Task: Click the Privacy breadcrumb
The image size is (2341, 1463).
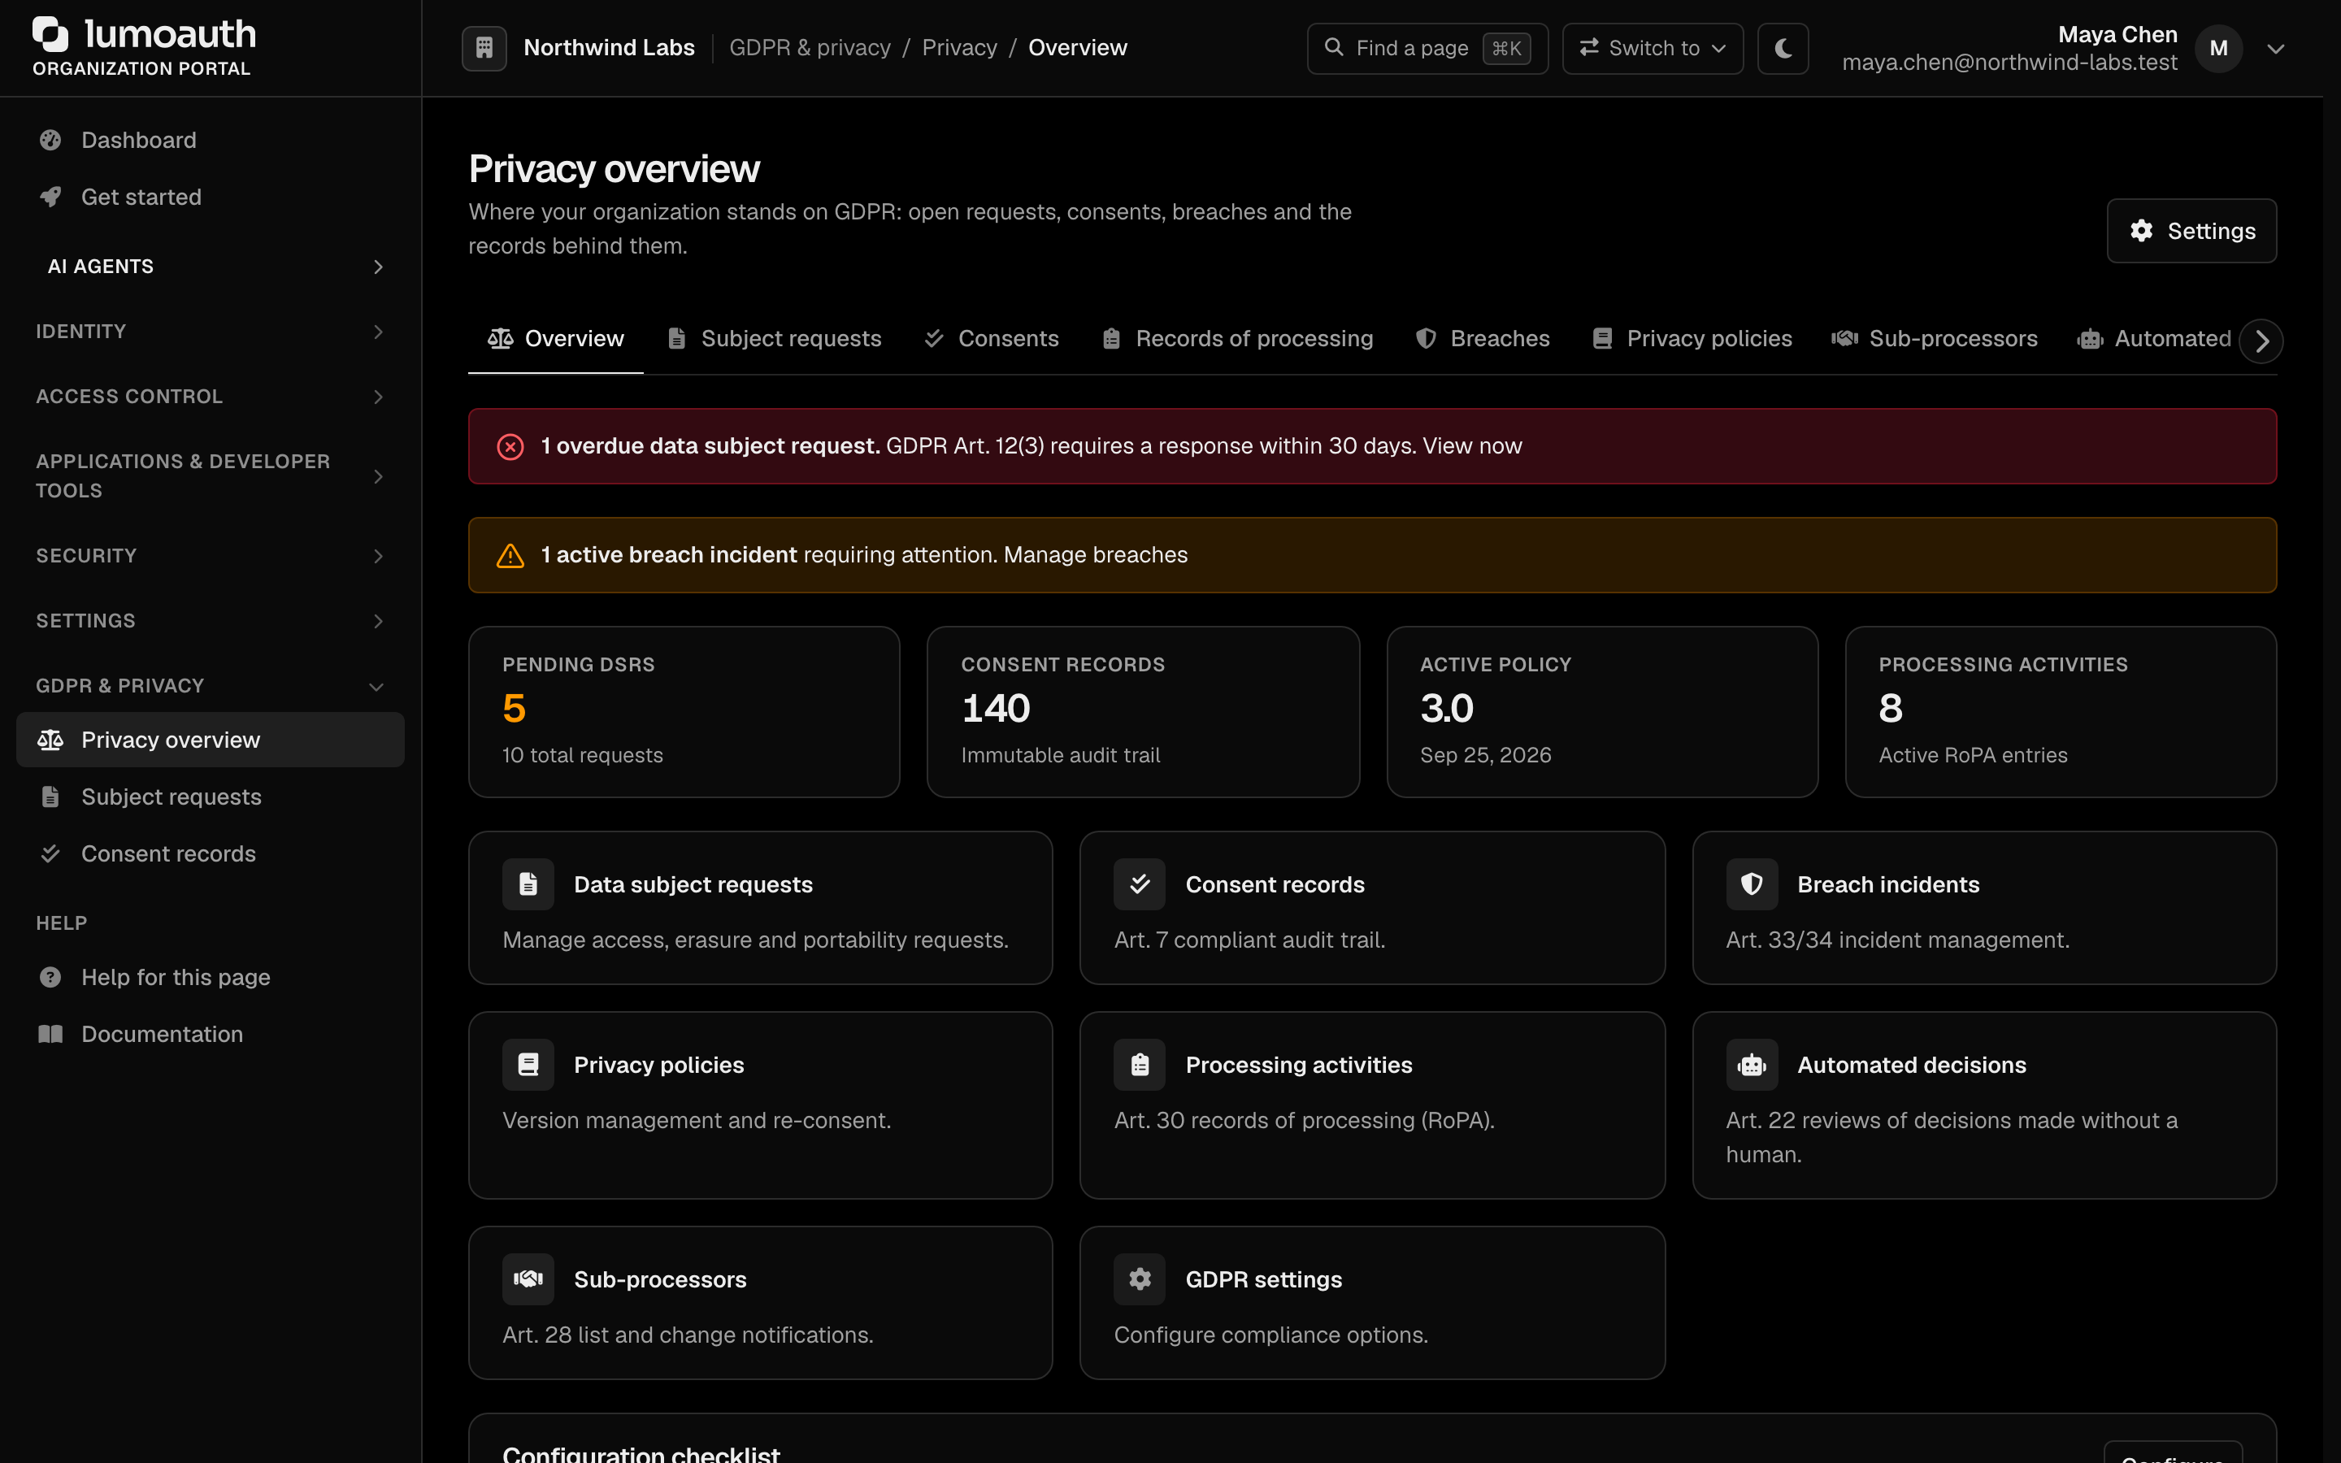Action: point(958,47)
